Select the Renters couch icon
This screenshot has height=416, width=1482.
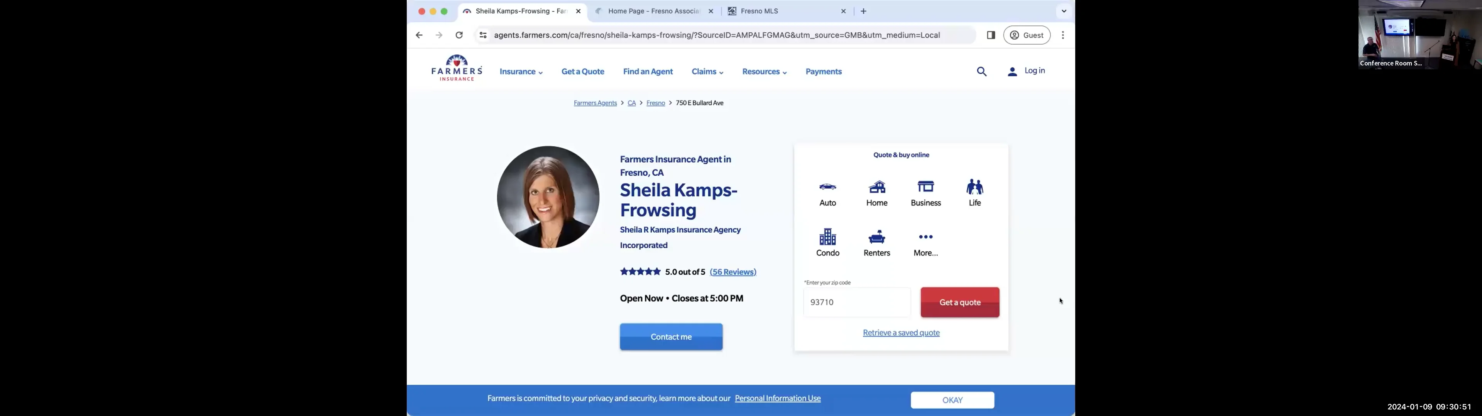click(x=877, y=237)
